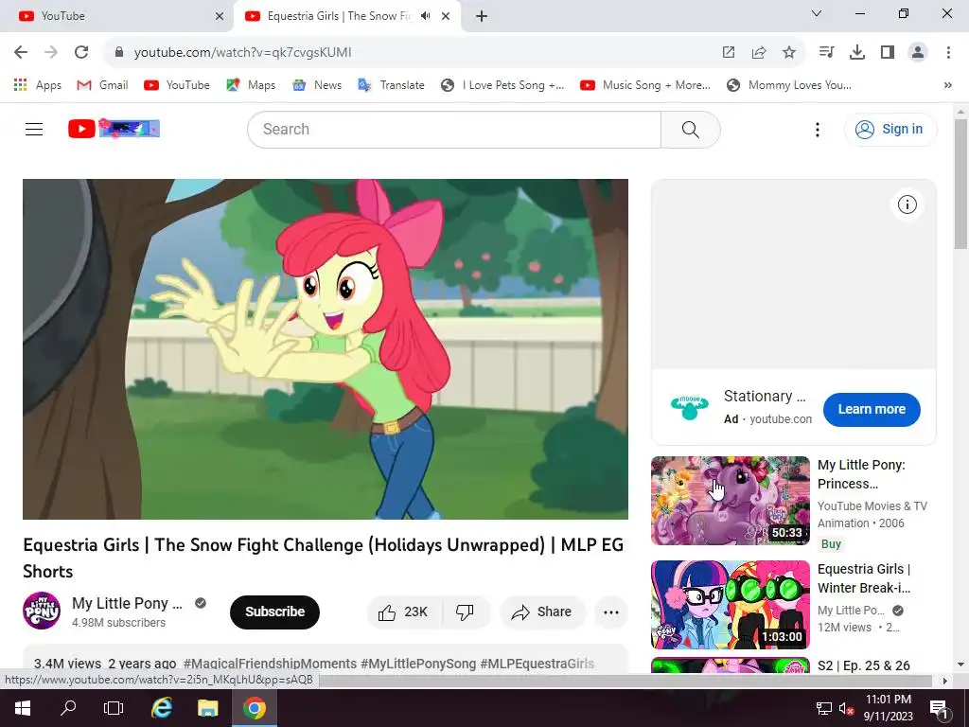
Task: Open My Little Pony Princess movie thumbnail
Action: (731, 501)
